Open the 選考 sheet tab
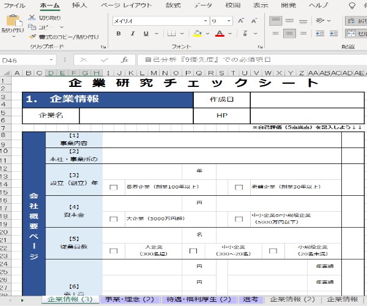 point(250,299)
